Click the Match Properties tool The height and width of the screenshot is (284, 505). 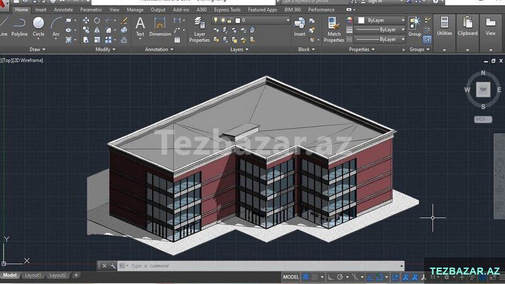pyautogui.click(x=334, y=30)
